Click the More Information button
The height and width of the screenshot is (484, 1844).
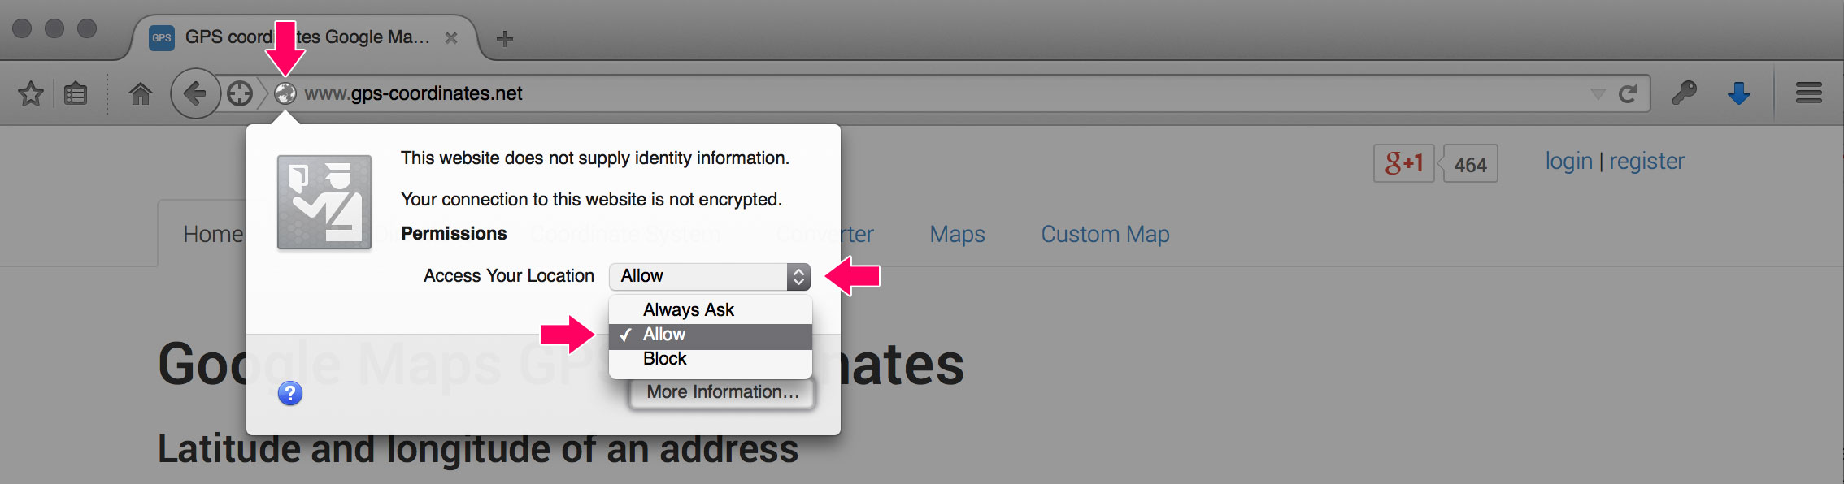[723, 392]
